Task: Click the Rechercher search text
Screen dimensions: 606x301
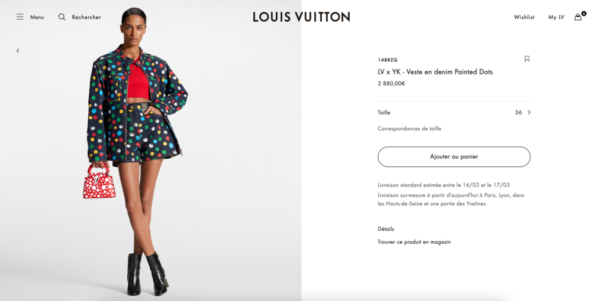Action: pos(86,17)
